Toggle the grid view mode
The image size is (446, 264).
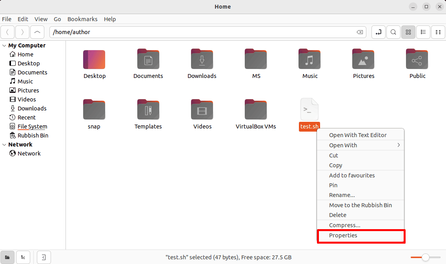tap(408, 32)
